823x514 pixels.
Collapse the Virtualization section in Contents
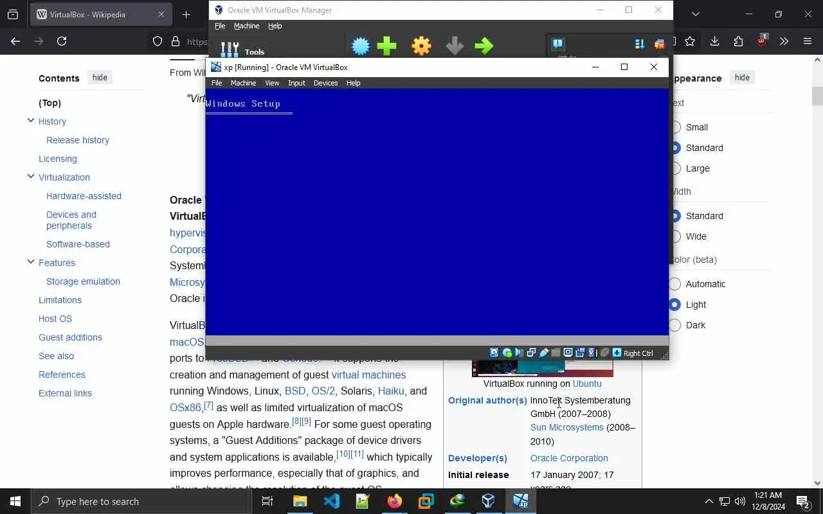30,177
